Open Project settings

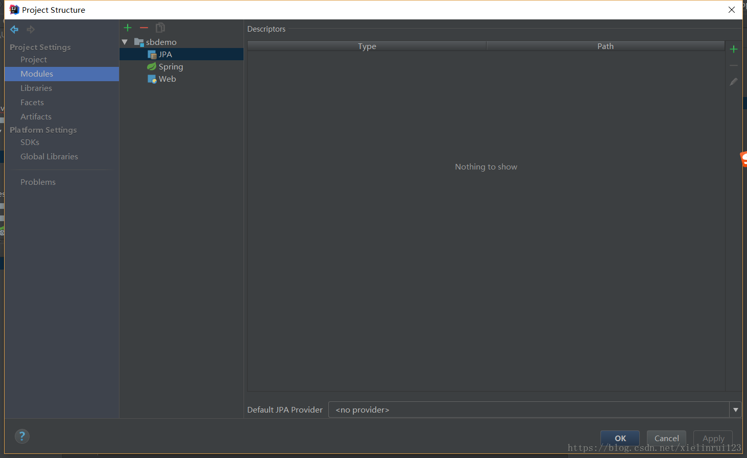(x=34, y=60)
